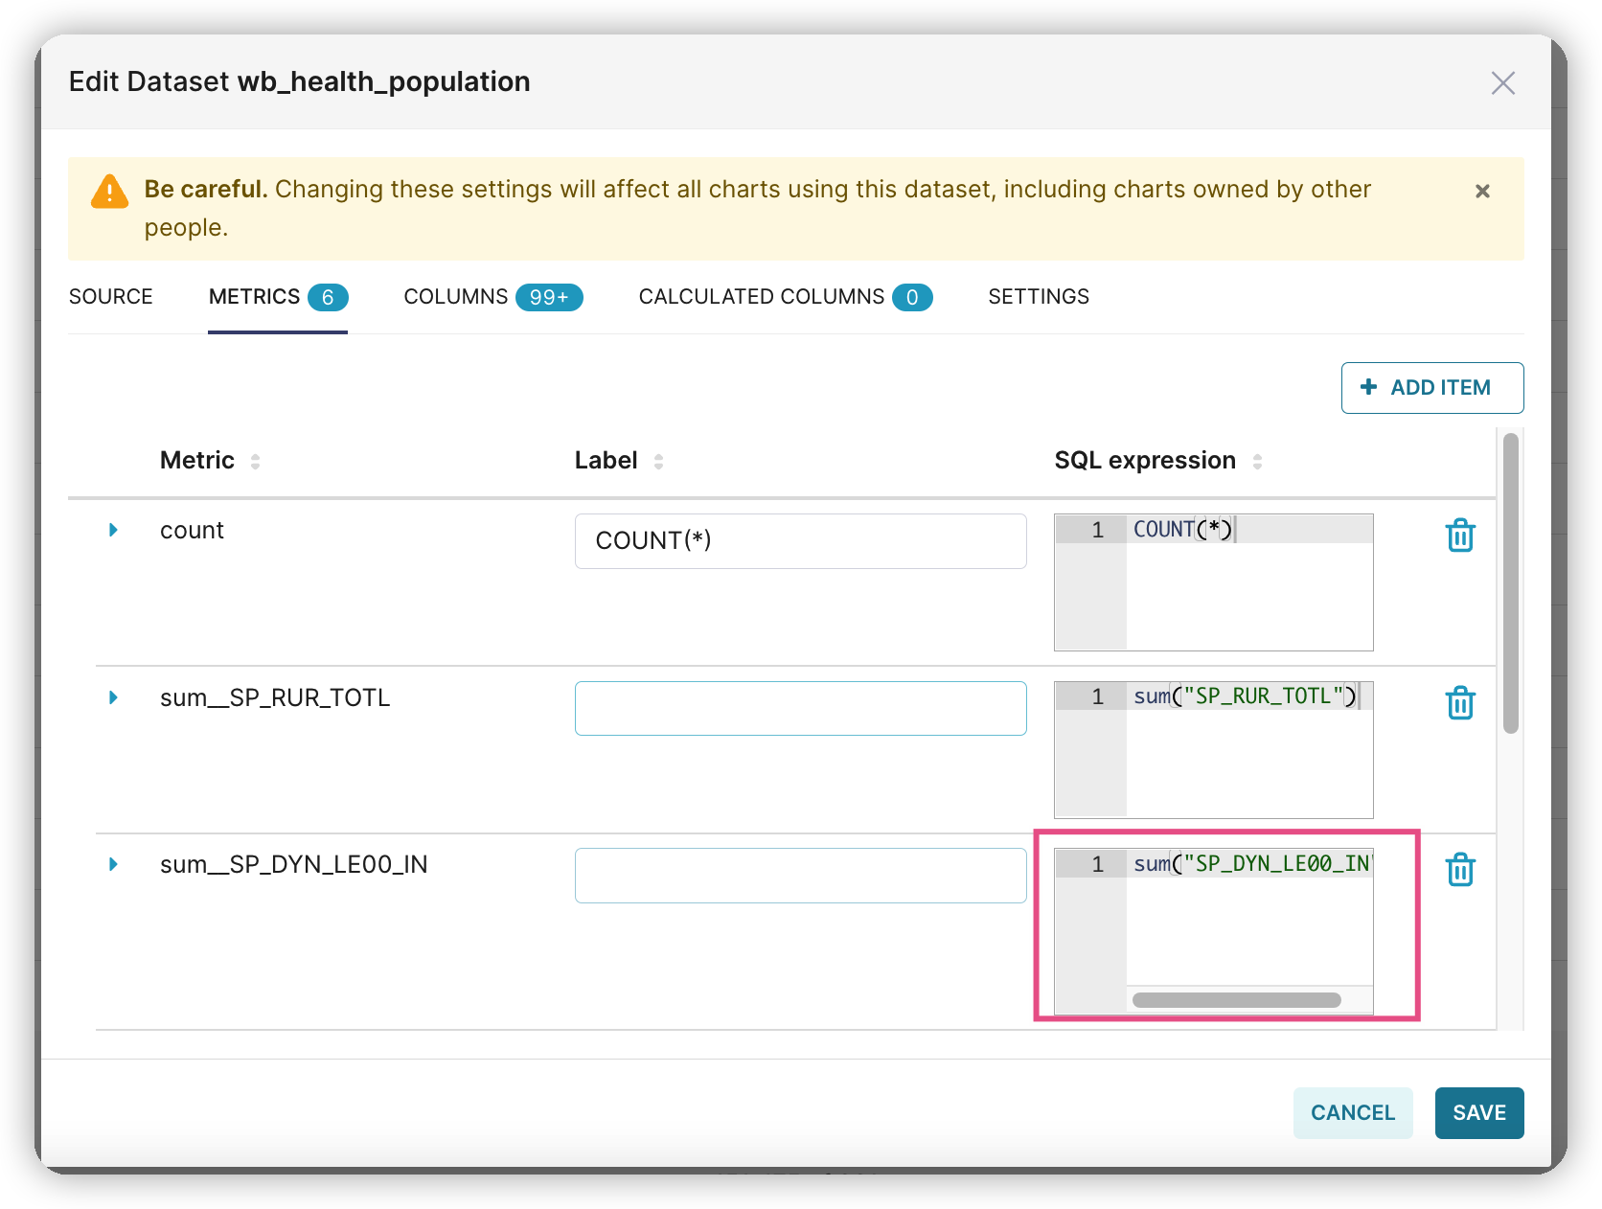
Task: Sort the Metric column
Action: 256,460
